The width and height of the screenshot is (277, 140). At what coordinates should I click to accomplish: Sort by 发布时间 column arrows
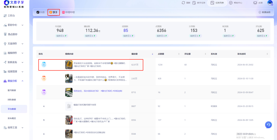point(267,54)
